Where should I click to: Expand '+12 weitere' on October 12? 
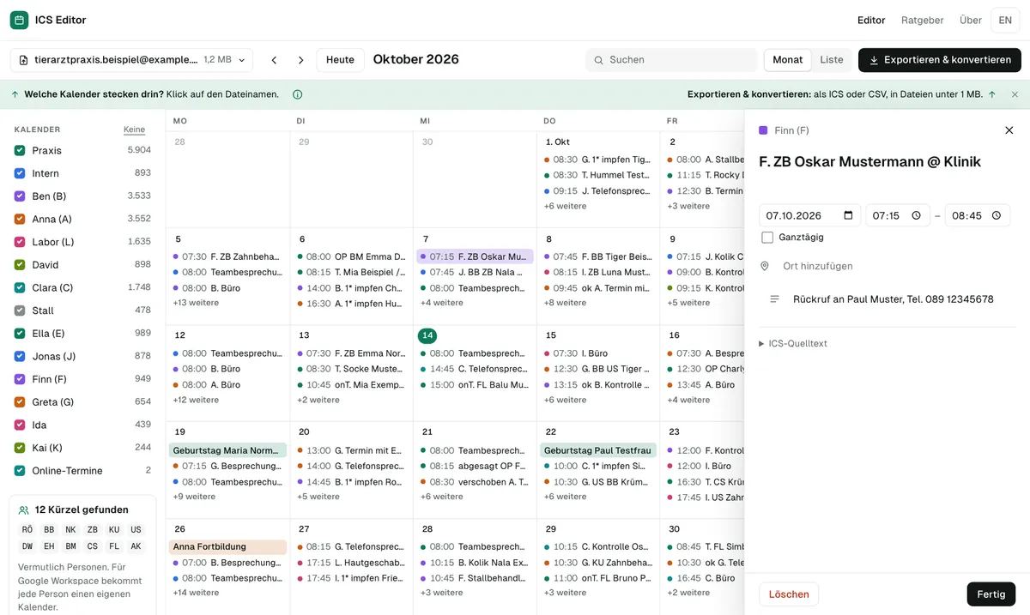tap(196, 400)
